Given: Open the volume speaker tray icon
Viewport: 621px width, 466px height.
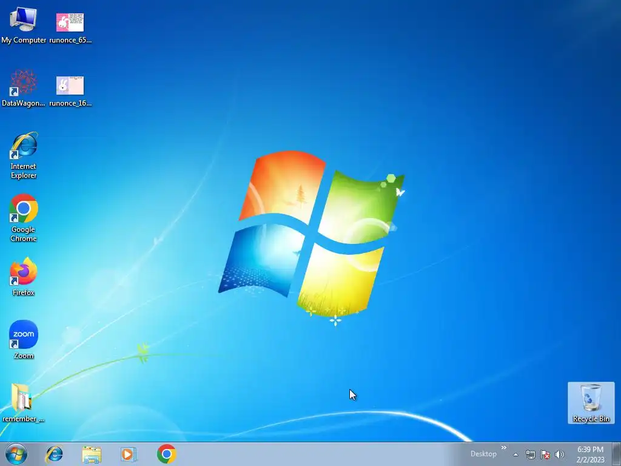Looking at the screenshot, I should 559,454.
